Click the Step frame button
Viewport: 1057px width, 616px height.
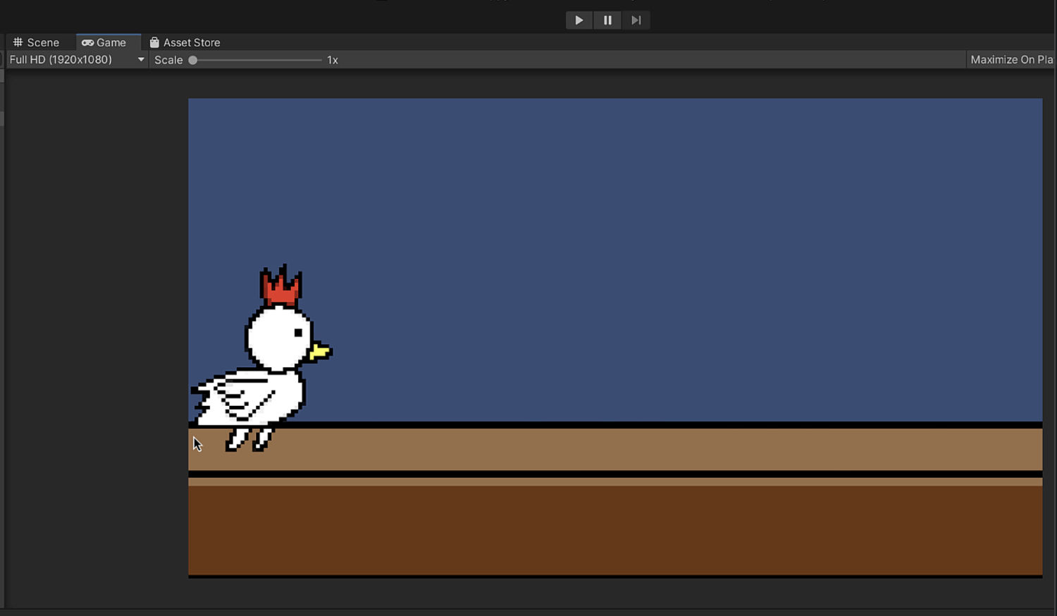636,20
